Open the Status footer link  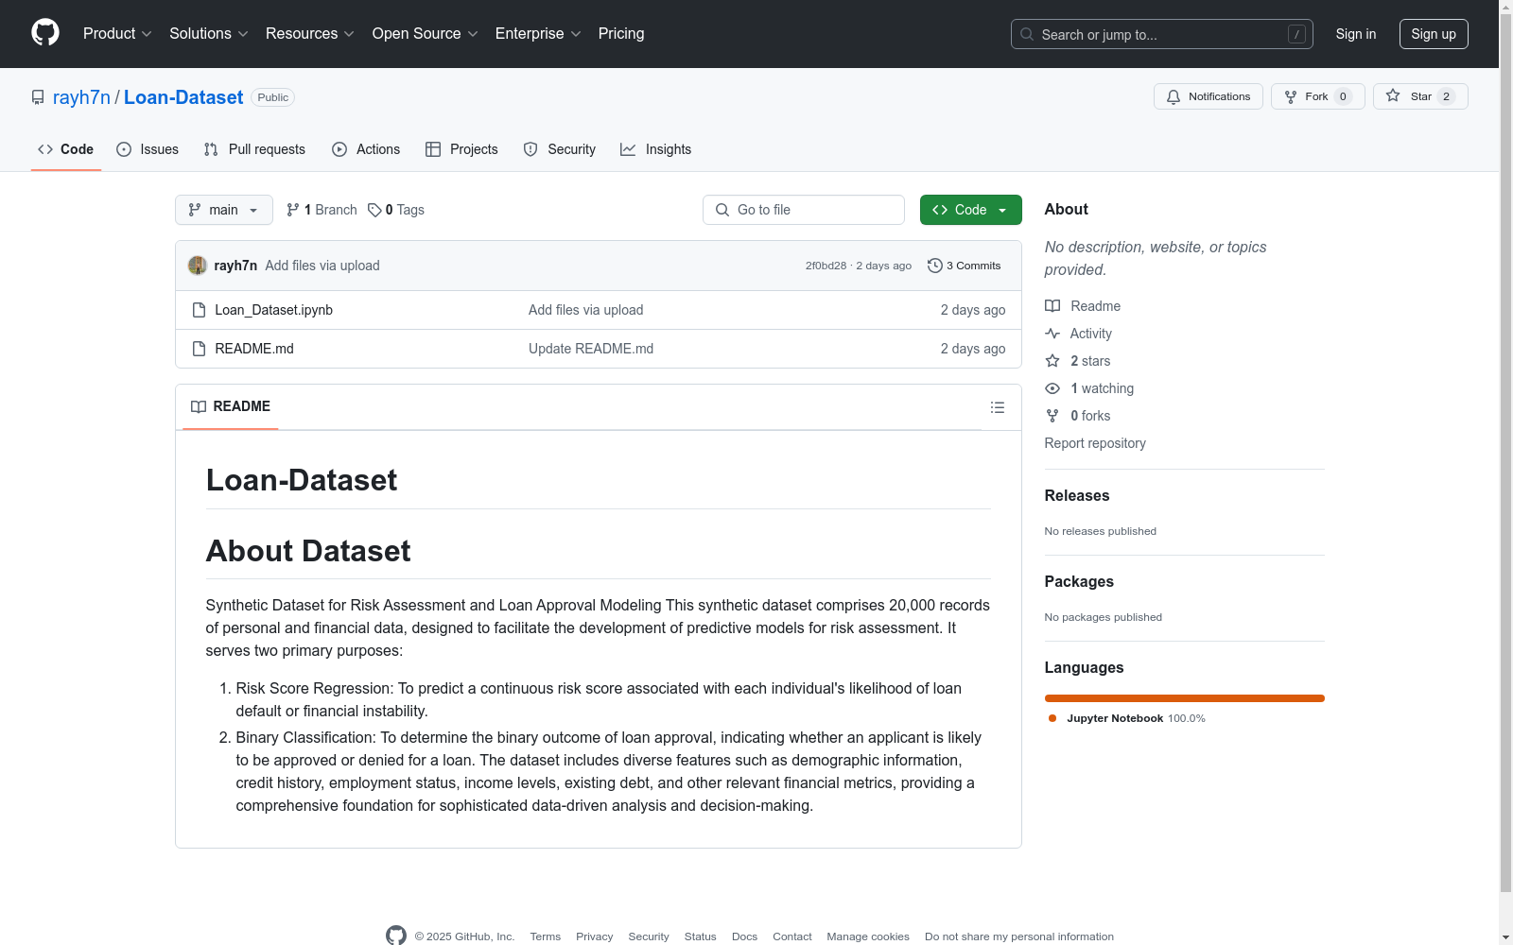pyautogui.click(x=701, y=936)
